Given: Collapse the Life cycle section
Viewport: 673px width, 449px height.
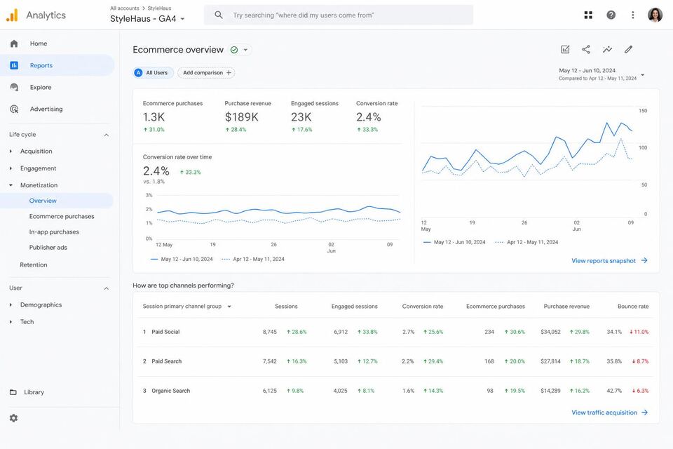Looking at the screenshot, I should 106,135.
